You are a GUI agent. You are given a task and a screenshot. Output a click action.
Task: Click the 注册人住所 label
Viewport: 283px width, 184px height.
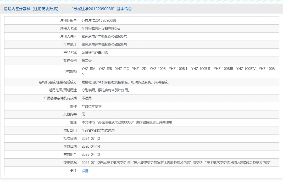coord(68,36)
